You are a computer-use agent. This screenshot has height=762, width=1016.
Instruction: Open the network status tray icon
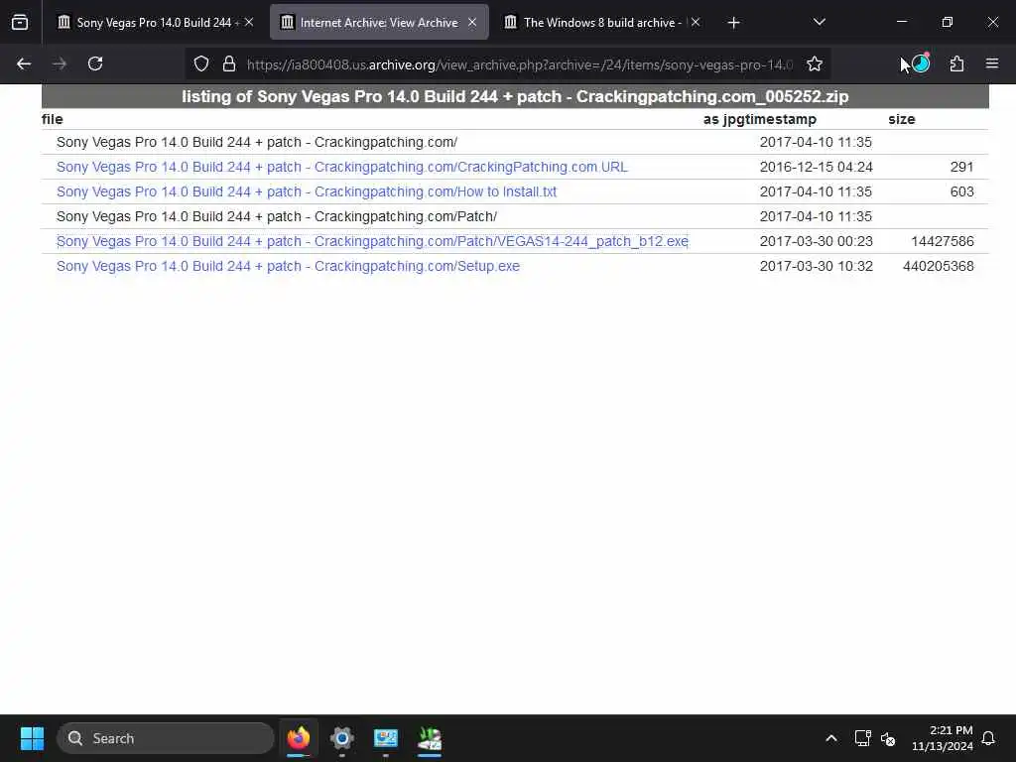point(862,738)
